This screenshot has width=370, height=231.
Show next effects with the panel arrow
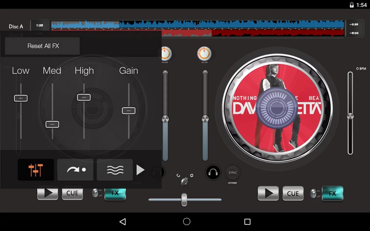tap(140, 170)
